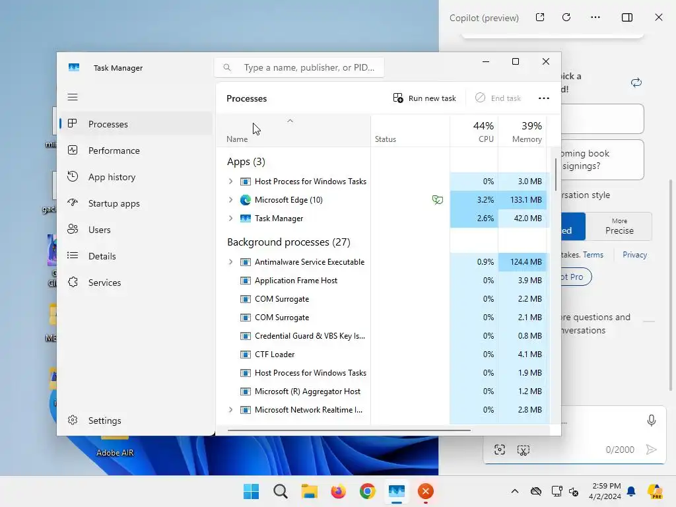Click the Microsoft Edge process icon
Viewport: 676px width, 507px height.
246,200
